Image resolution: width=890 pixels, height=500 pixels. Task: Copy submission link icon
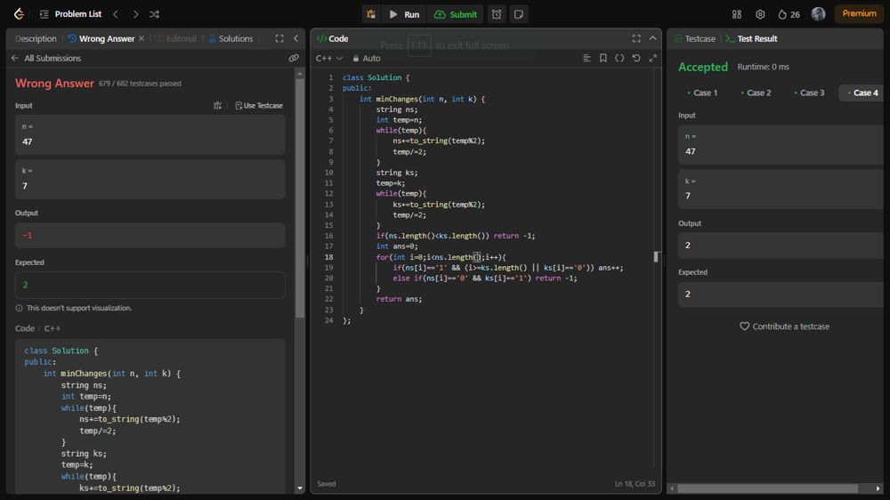tap(294, 58)
